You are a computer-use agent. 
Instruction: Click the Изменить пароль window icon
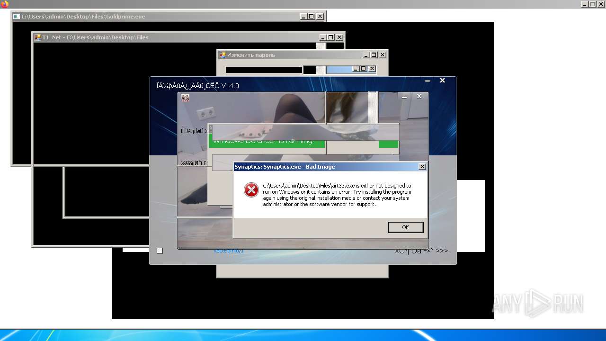[223, 55]
